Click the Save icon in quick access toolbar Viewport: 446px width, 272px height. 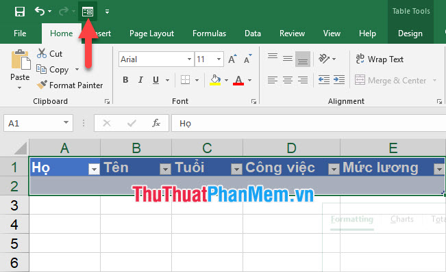[20, 12]
